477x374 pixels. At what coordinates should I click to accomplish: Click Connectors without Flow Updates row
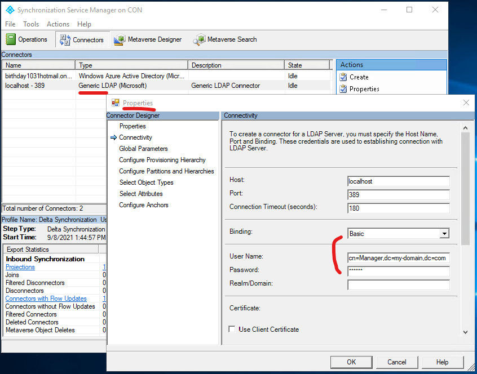click(x=55, y=306)
